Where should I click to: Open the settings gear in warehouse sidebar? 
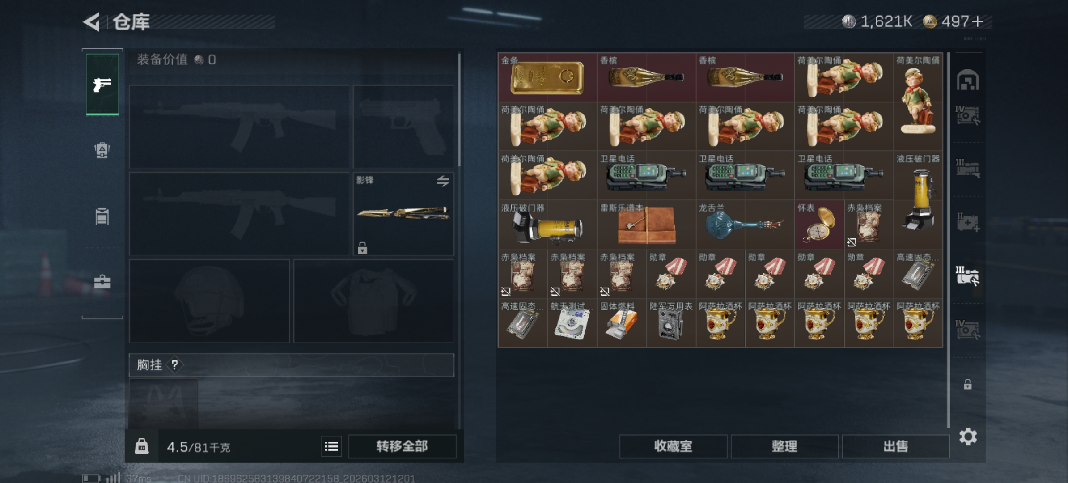(x=968, y=436)
